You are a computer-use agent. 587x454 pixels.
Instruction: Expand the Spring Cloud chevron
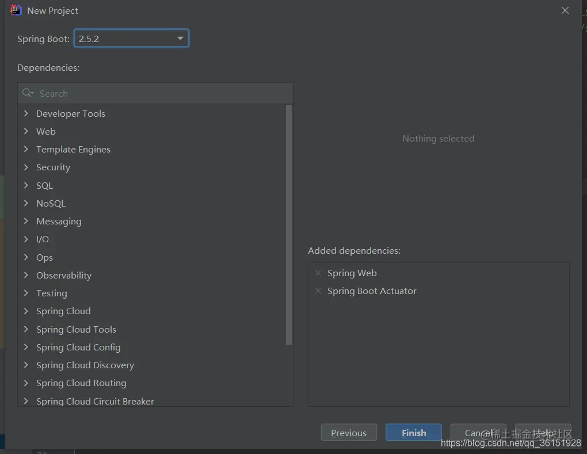click(26, 311)
